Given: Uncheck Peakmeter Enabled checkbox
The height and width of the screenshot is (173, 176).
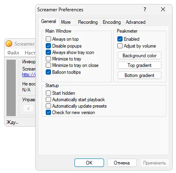Looking at the screenshot, I should (120, 39).
